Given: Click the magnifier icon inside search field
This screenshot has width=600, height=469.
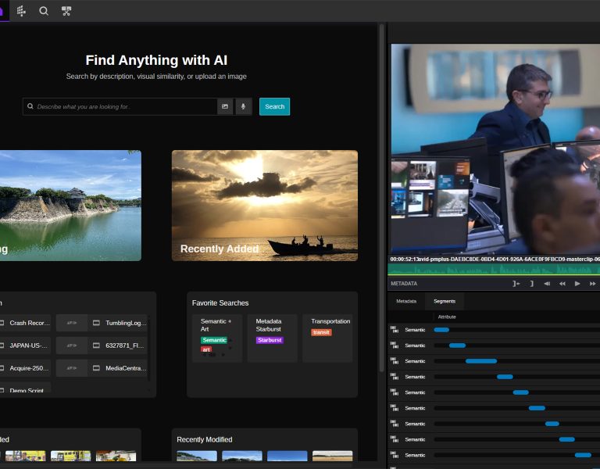Looking at the screenshot, I should tap(30, 106).
